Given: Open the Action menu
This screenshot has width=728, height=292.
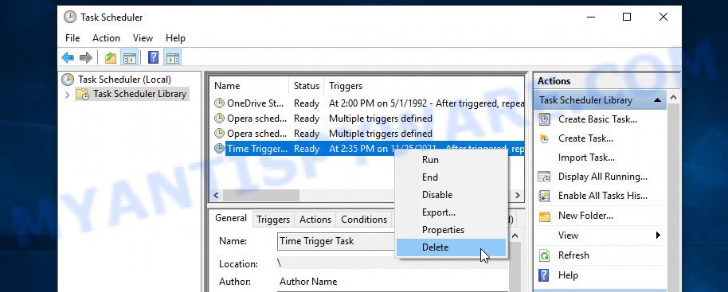Looking at the screenshot, I should point(106,38).
